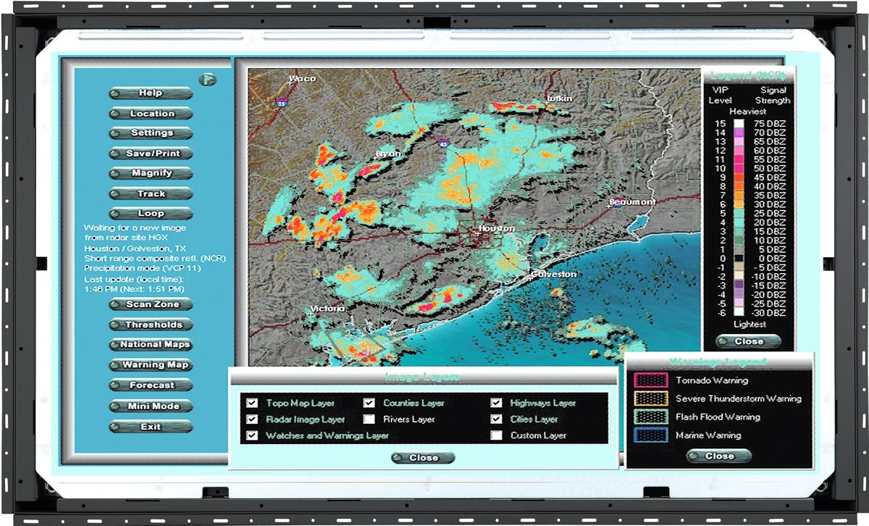869x526 pixels.
Task: Click the -30 DBZ legend entry
Action: pos(769,314)
